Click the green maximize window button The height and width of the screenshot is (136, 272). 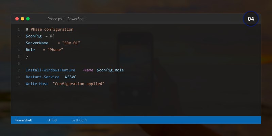pyautogui.click(x=28, y=19)
